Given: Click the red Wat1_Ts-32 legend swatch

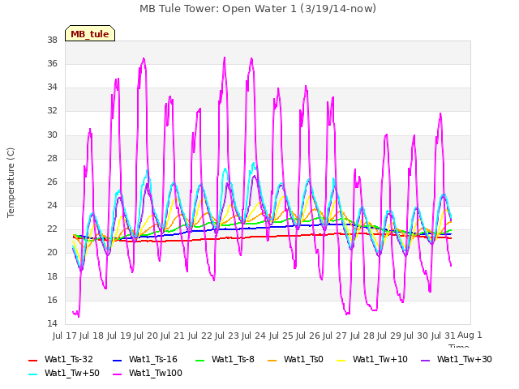Looking at the screenshot, I should click(x=32, y=360).
